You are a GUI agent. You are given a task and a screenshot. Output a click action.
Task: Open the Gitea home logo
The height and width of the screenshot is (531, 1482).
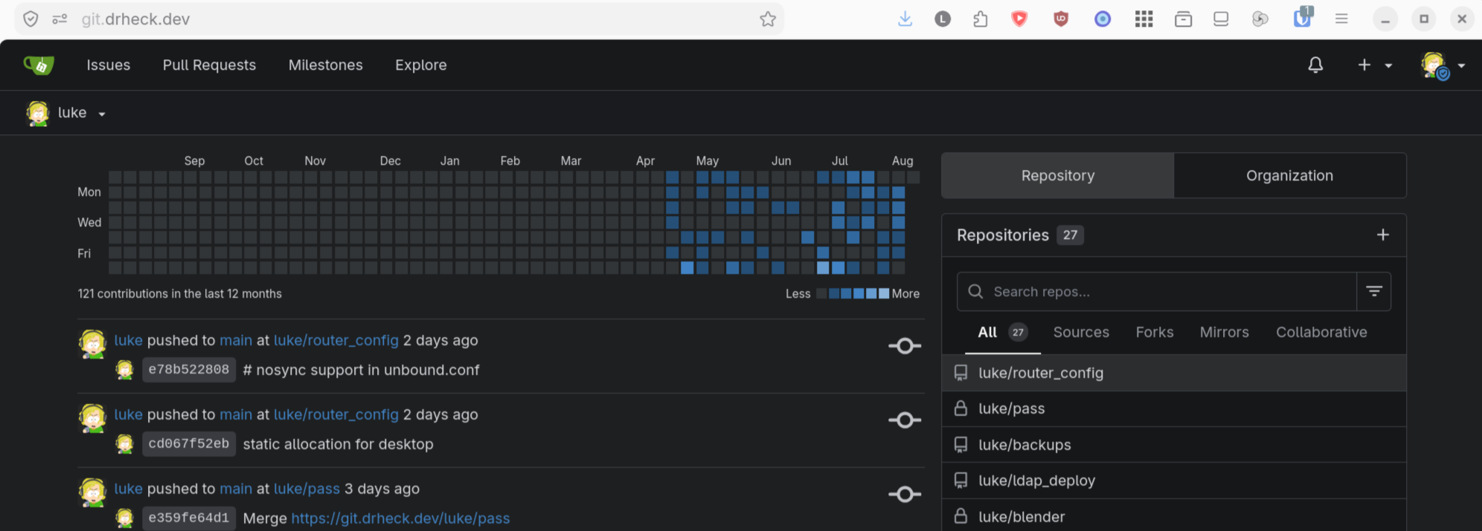[39, 65]
